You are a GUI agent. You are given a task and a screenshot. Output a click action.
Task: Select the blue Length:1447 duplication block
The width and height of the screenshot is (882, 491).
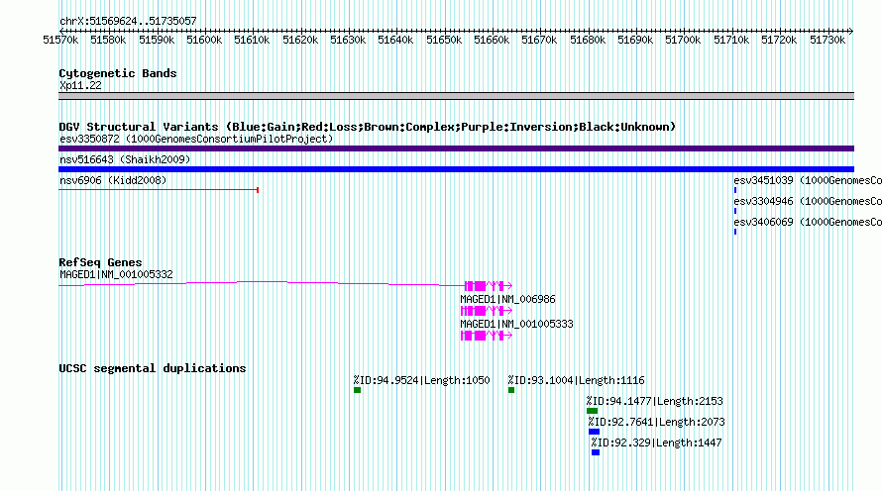coord(596,452)
